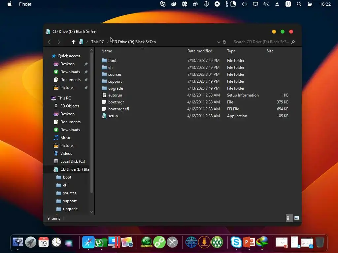Click the CPU usage pie indicator
The height and width of the screenshot is (253, 338).
point(233,4)
